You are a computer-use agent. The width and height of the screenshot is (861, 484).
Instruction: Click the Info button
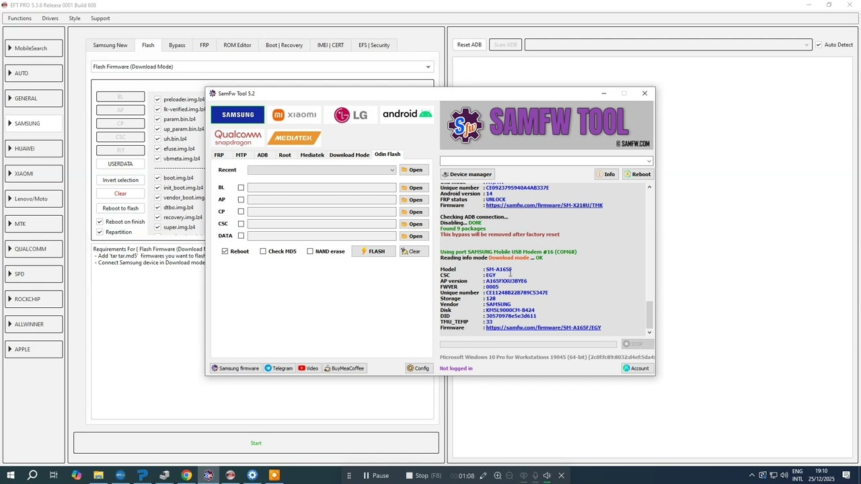tap(605, 174)
